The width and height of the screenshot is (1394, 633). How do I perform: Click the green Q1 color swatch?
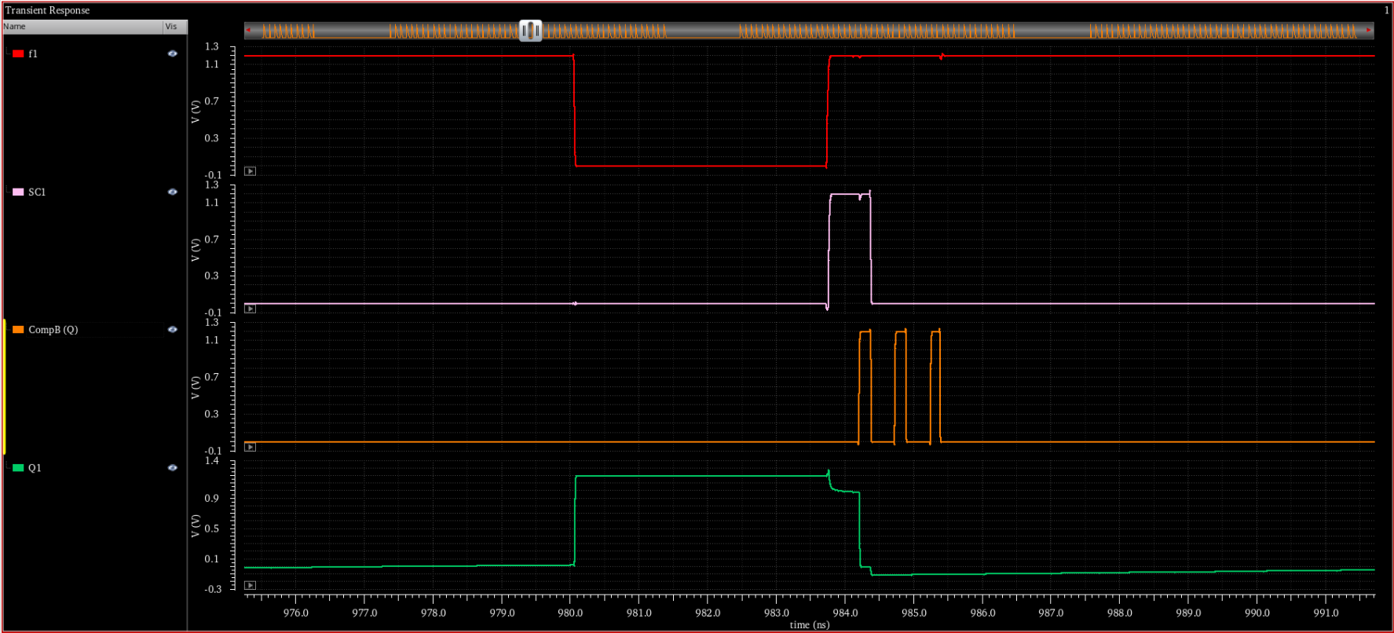(18, 467)
